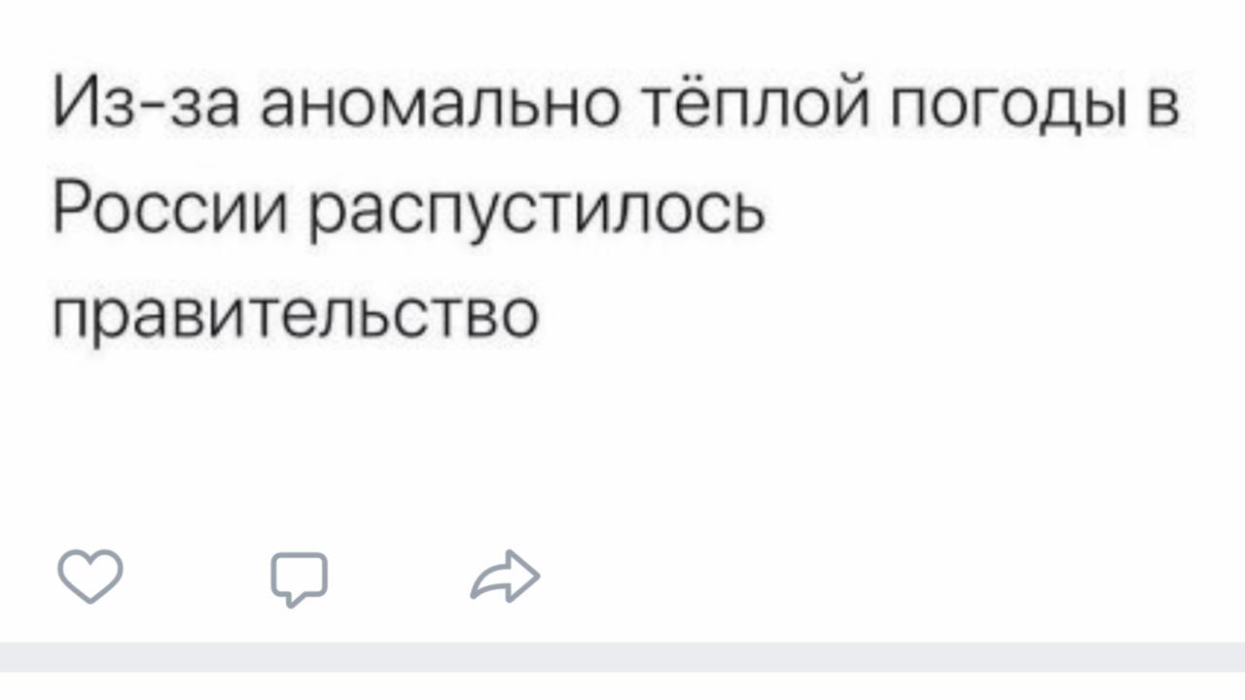Click the word "Из-за" in the post
1245x700 pixels.
[x=145, y=106]
